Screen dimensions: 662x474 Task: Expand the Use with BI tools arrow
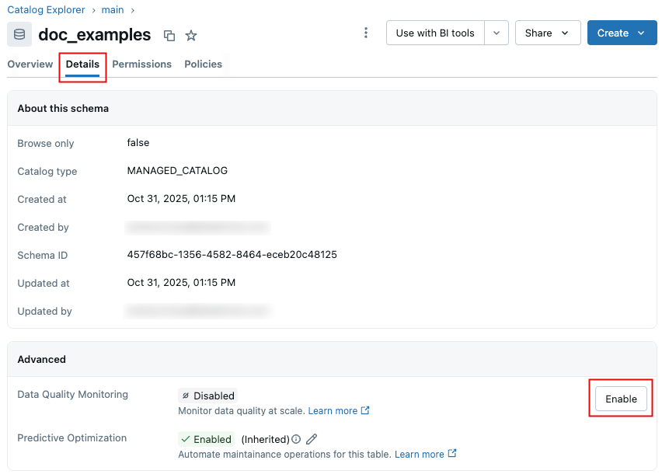tap(496, 33)
